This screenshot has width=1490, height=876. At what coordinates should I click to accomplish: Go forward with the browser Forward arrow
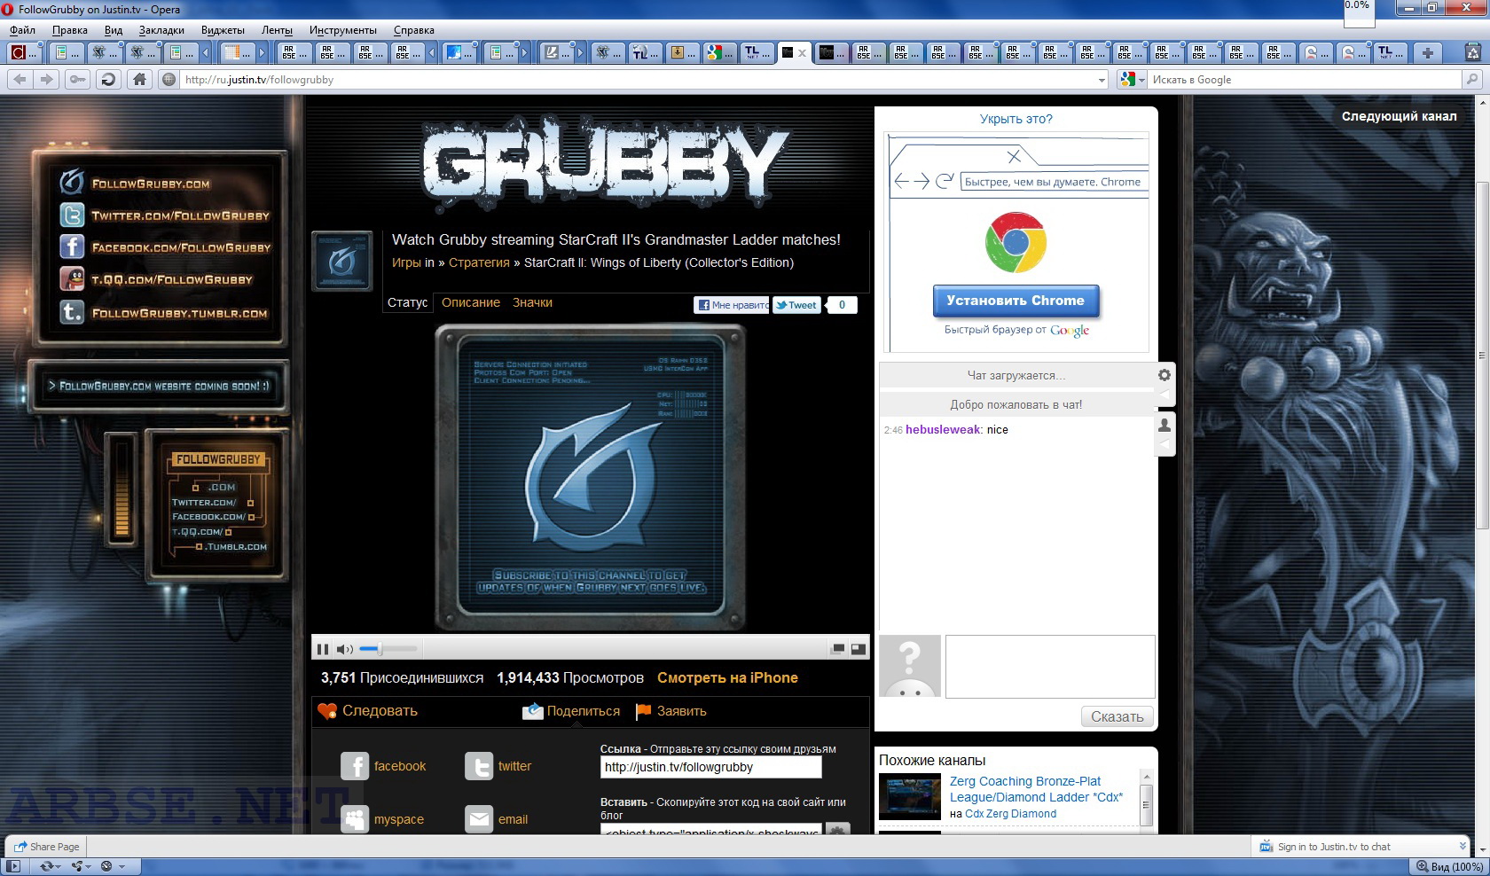pyautogui.click(x=46, y=79)
